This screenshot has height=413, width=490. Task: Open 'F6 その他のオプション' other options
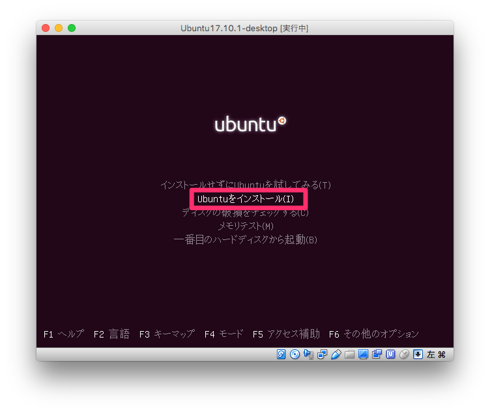pyautogui.click(x=374, y=334)
